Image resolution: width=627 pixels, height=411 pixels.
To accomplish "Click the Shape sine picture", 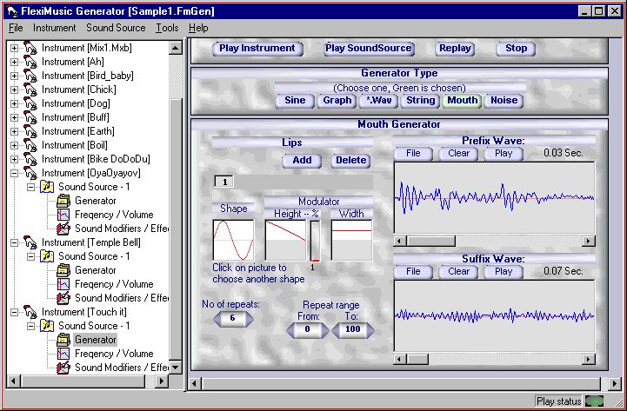I will (234, 240).
